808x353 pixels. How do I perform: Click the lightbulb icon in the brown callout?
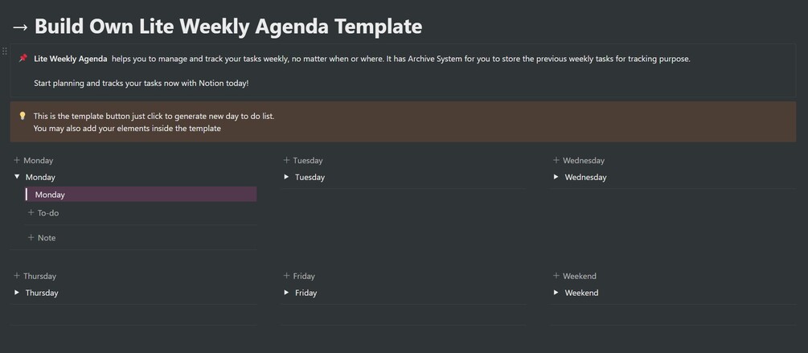[23, 116]
